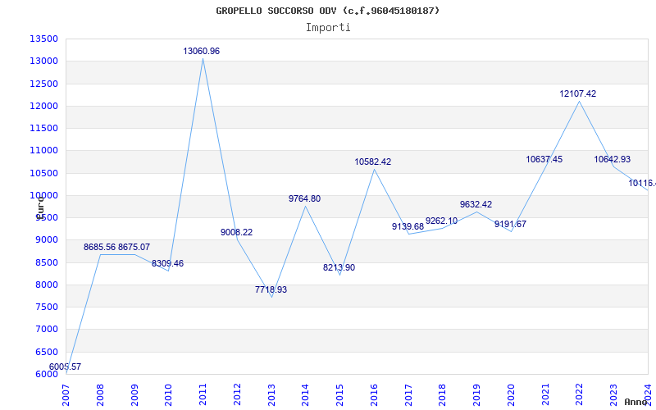The width and height of the screenshot is (656, 410).
Task: Click the 7500 y-axis tick label
Action: tap(46, 307)
